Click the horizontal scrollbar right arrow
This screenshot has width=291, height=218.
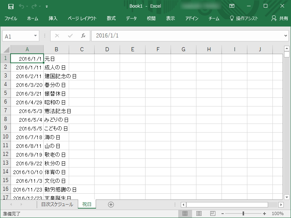281,205
